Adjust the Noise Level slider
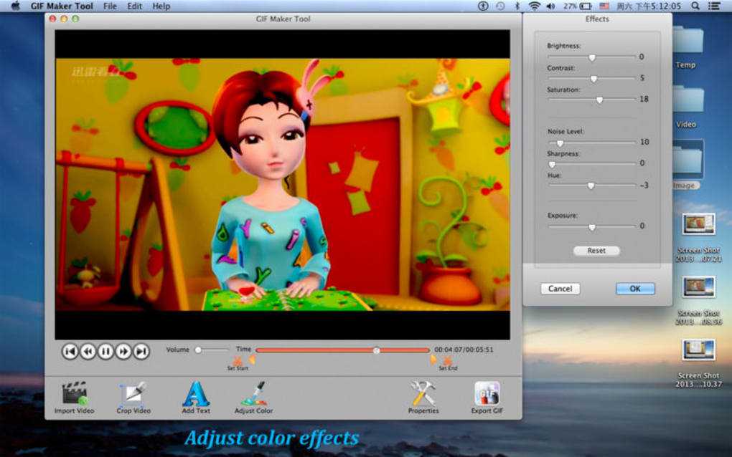This screenshot has height=457, width=732. pyautogui.click(x=592, y=143)
